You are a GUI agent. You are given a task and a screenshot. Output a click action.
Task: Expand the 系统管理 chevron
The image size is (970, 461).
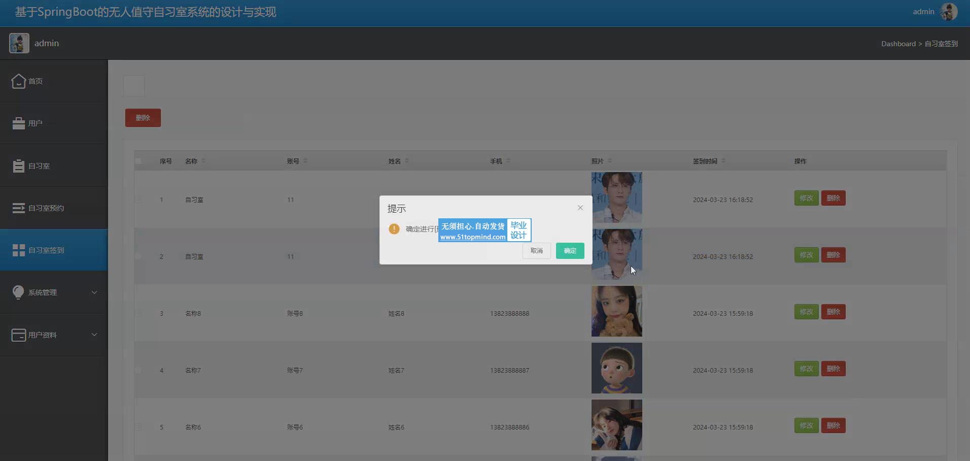[94, 292]
